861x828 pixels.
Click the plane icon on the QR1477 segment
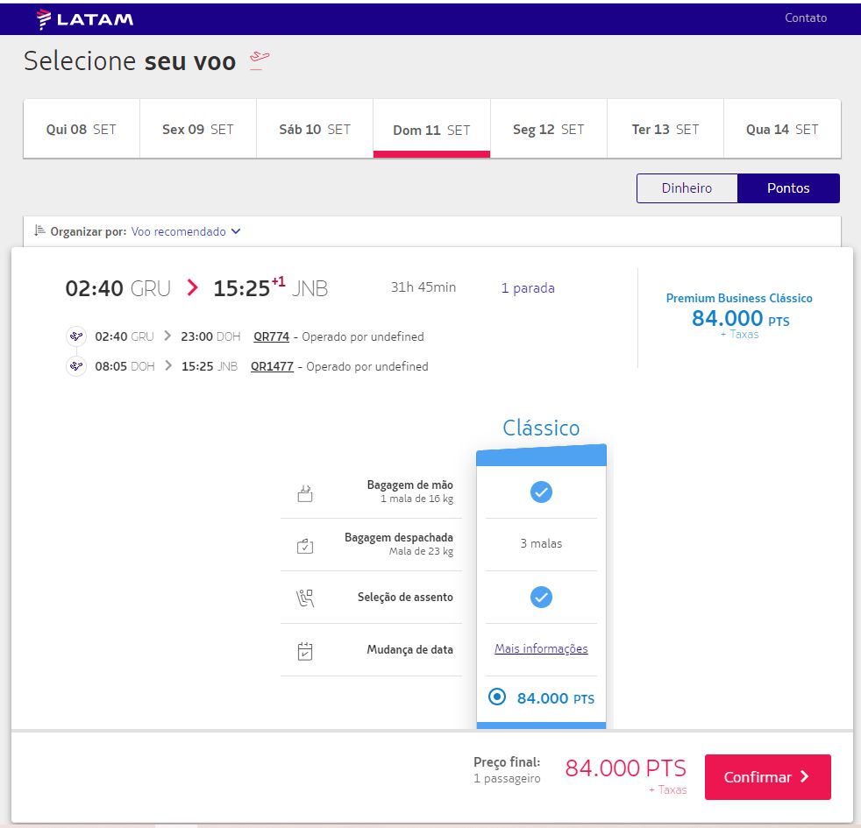point(76,365)
